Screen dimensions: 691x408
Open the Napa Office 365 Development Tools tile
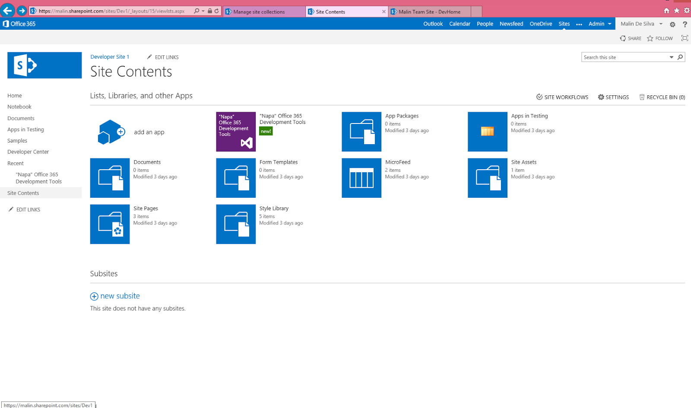pyautogui.click(x=236, y=132)
